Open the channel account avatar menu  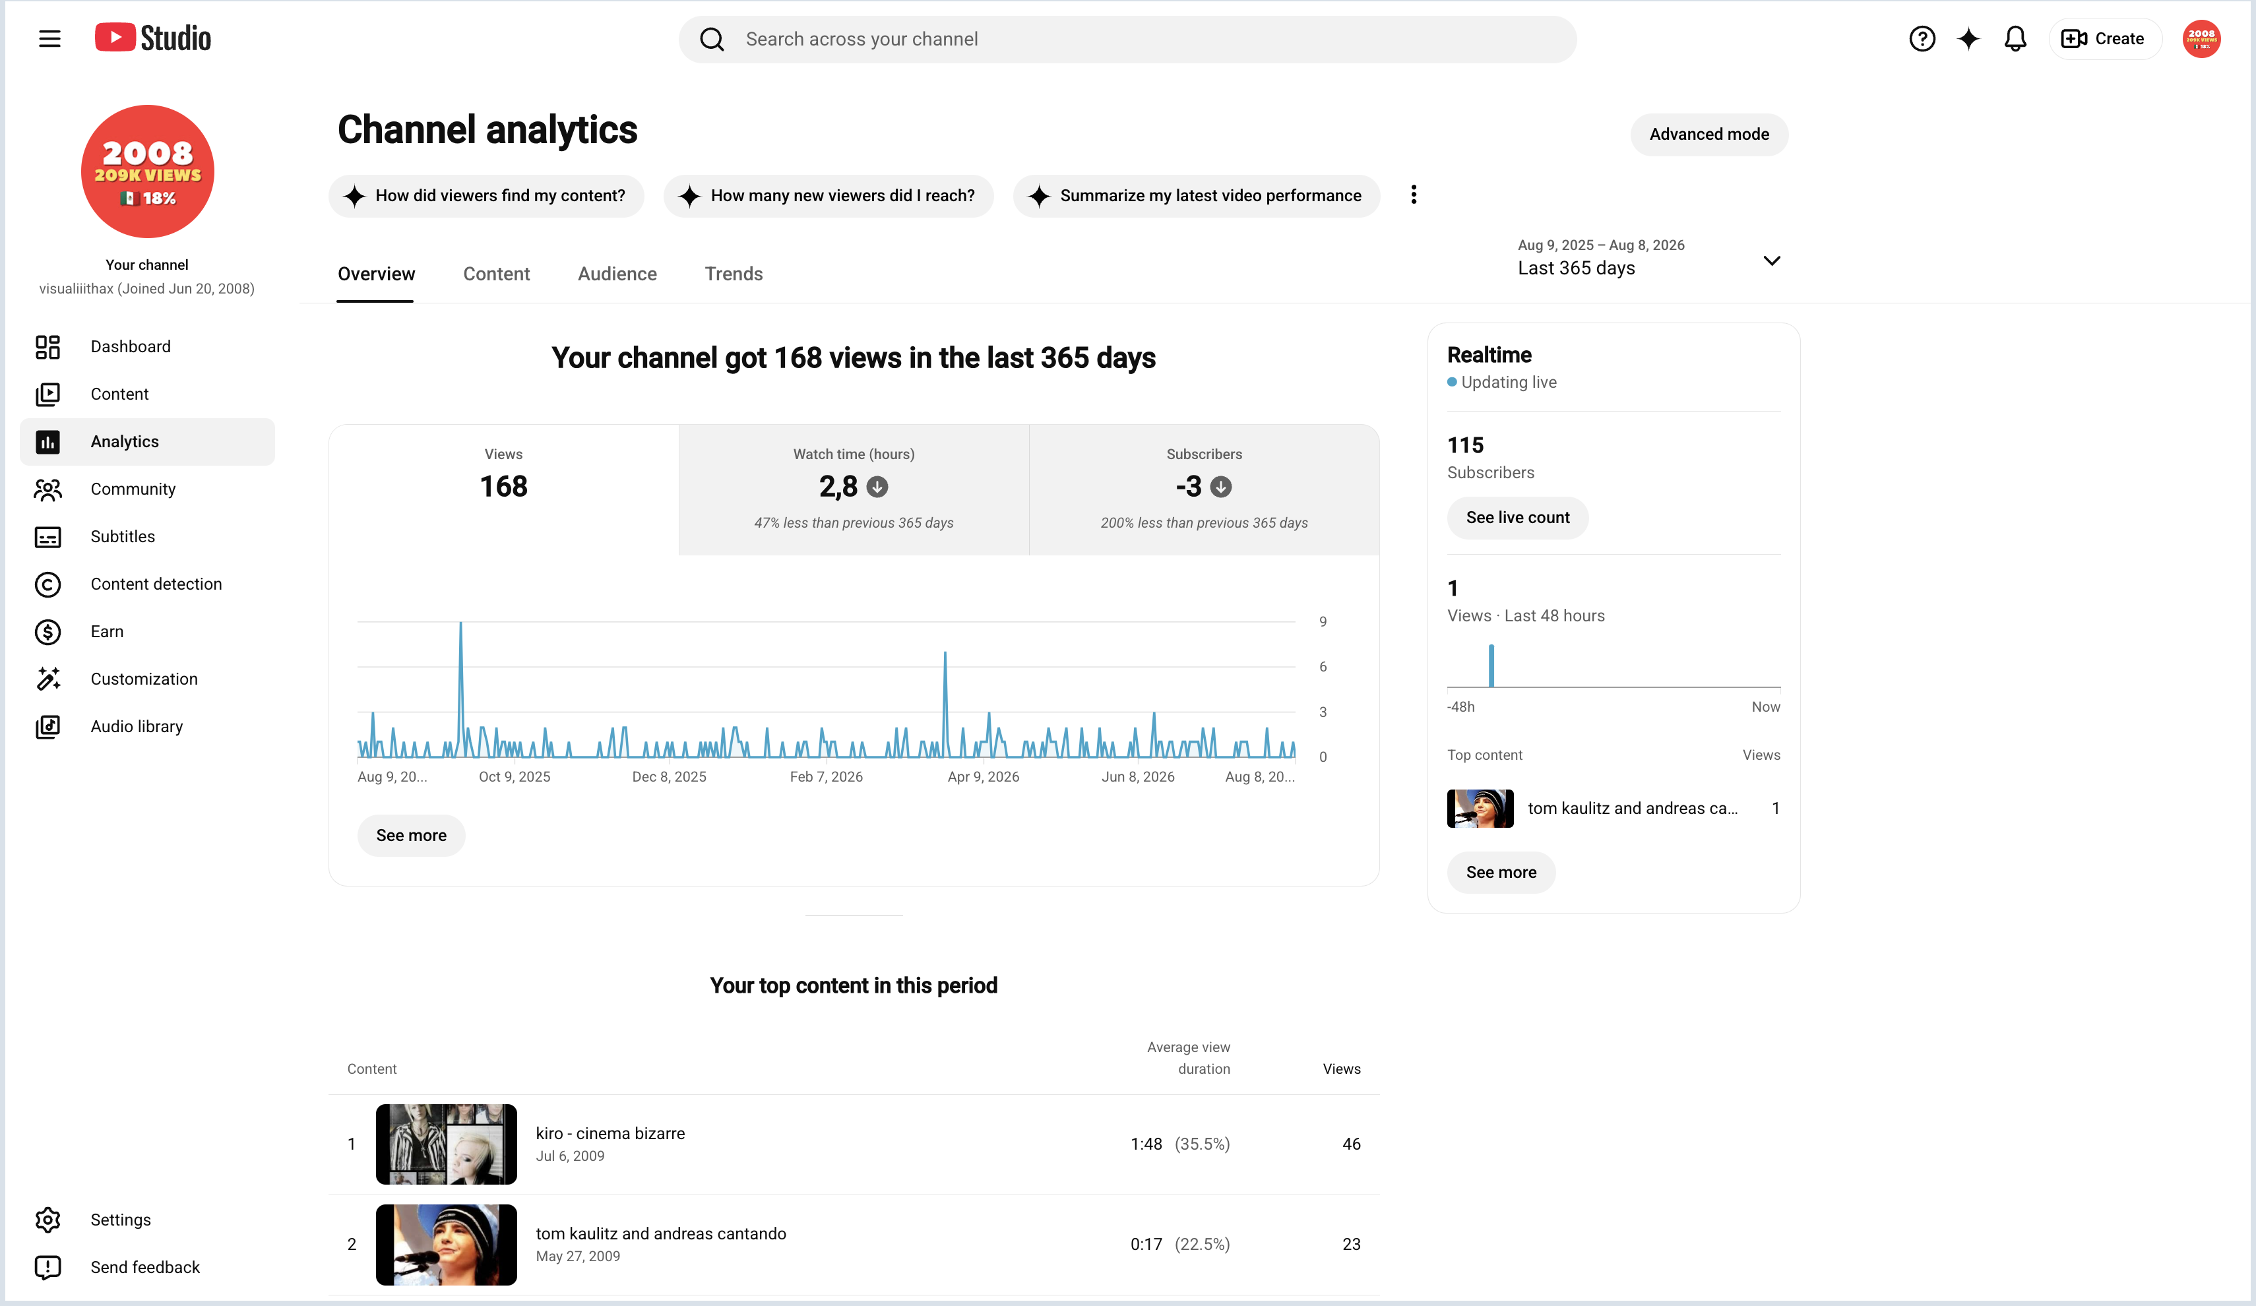(2201, 38)
